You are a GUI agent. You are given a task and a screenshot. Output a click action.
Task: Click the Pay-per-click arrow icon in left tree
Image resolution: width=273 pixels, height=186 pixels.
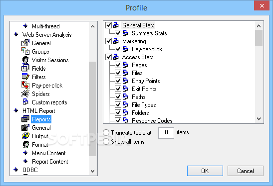coord(25,85)
